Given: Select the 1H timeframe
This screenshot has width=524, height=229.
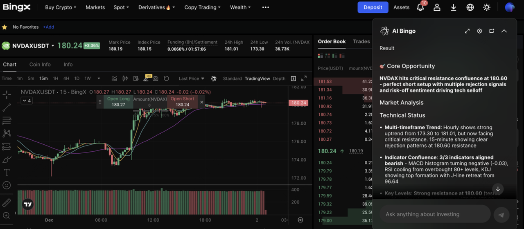Looking at the screenshot, I should click(56, 79).
